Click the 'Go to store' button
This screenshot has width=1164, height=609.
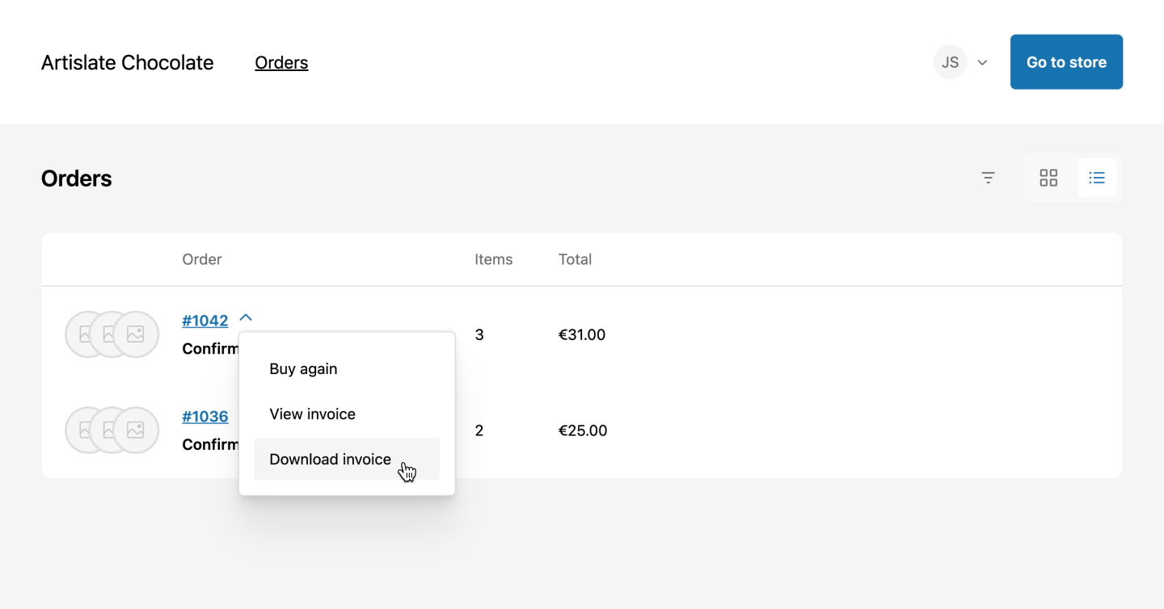pos(1066,61)
